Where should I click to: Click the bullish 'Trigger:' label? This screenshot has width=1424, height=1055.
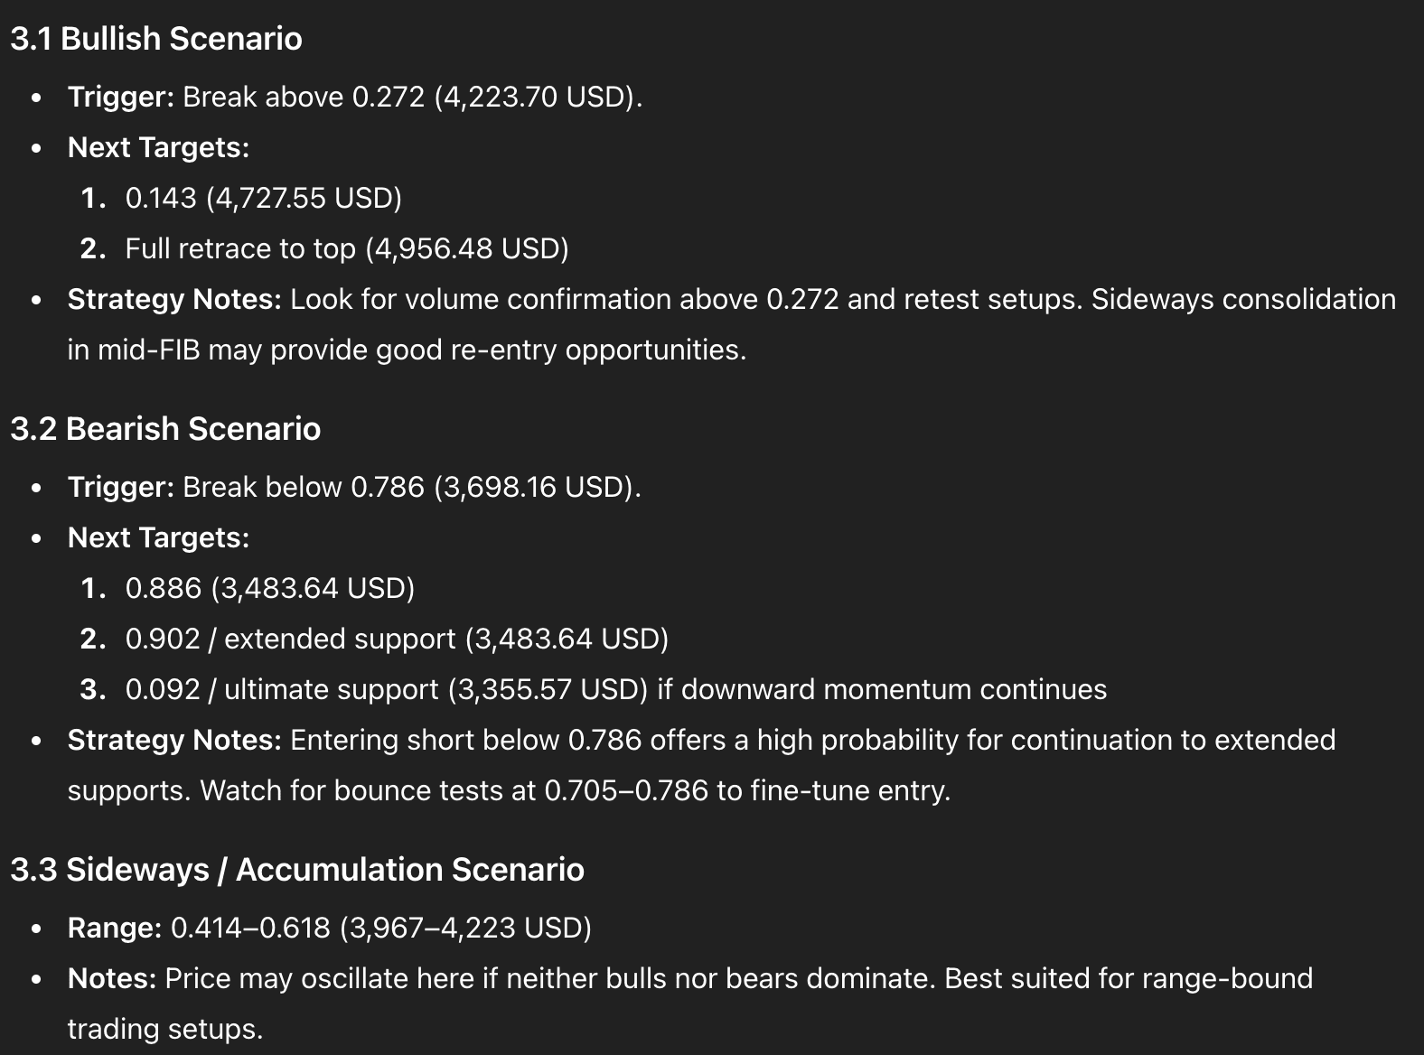120,97
